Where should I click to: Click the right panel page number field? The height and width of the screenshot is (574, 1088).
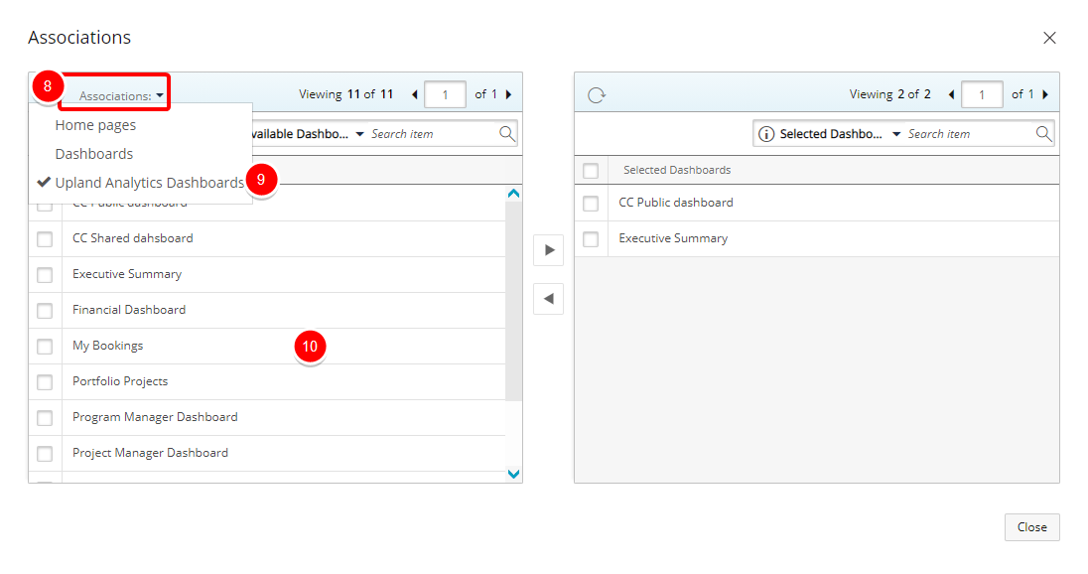[982, 95]
